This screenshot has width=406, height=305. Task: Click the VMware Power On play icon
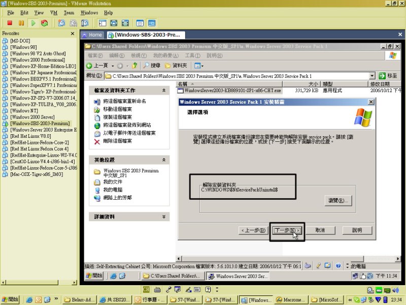(33, 23)
